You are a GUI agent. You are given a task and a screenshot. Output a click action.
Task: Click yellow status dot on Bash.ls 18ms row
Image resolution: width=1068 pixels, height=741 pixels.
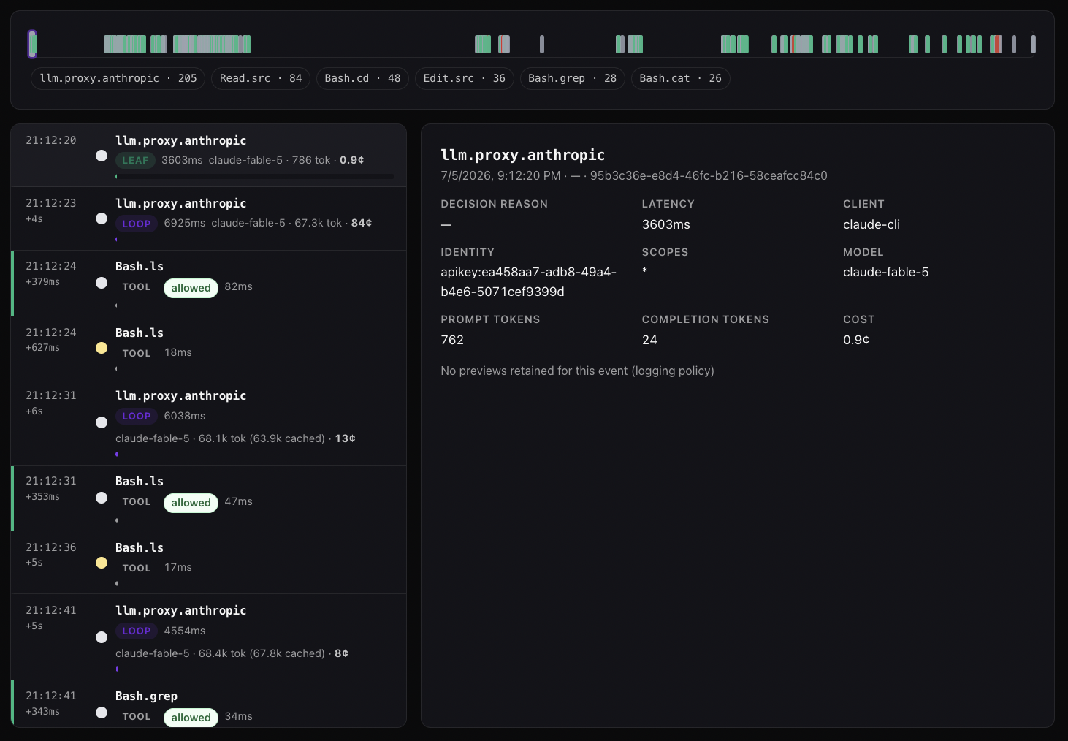pyautogui.click(x=102, y=348)
